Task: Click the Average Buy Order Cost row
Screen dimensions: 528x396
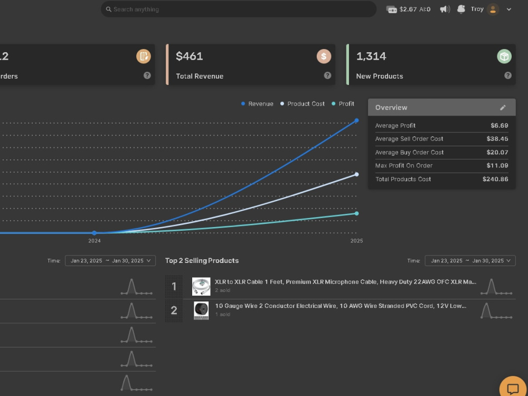Action: tap(441, 152)
